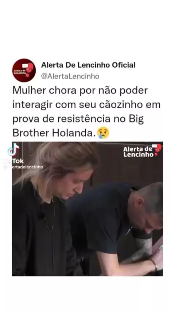Tap the lapel microphone on the woman's jacket
The height and width of the screenshot is (312, 175).
click(41, 215)
